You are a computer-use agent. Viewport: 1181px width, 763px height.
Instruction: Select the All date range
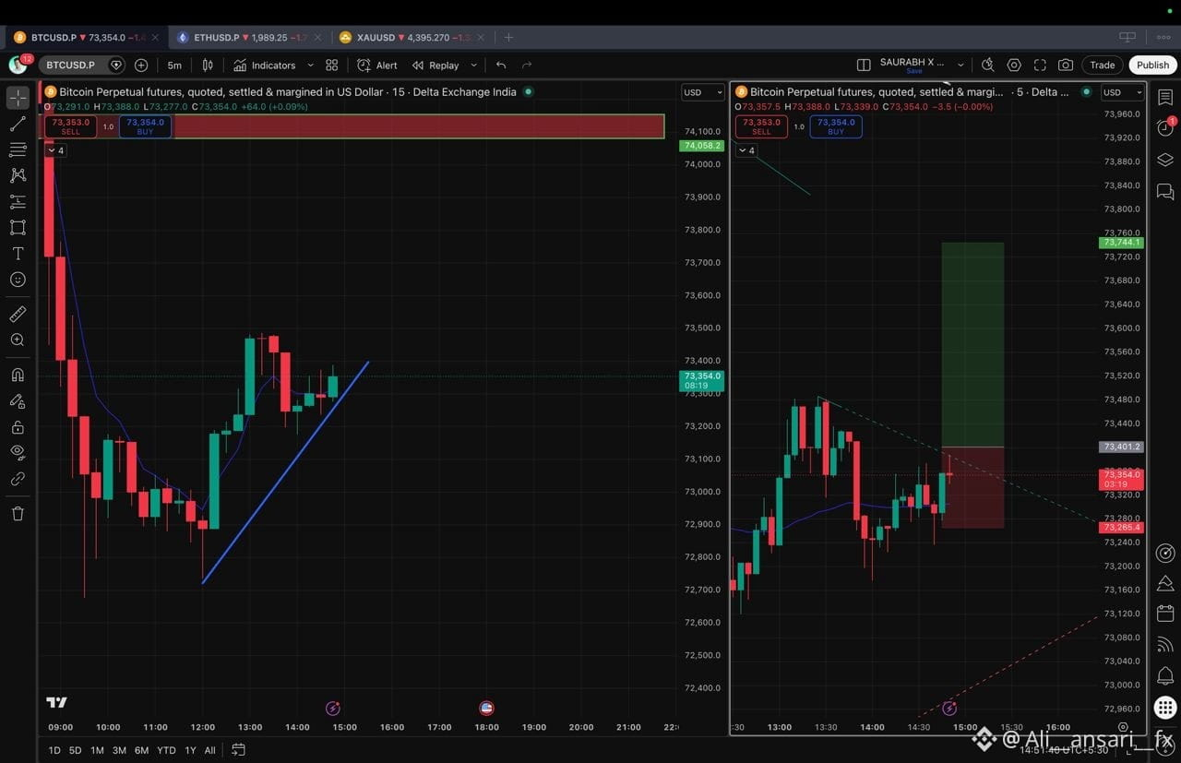click(210, 750)
